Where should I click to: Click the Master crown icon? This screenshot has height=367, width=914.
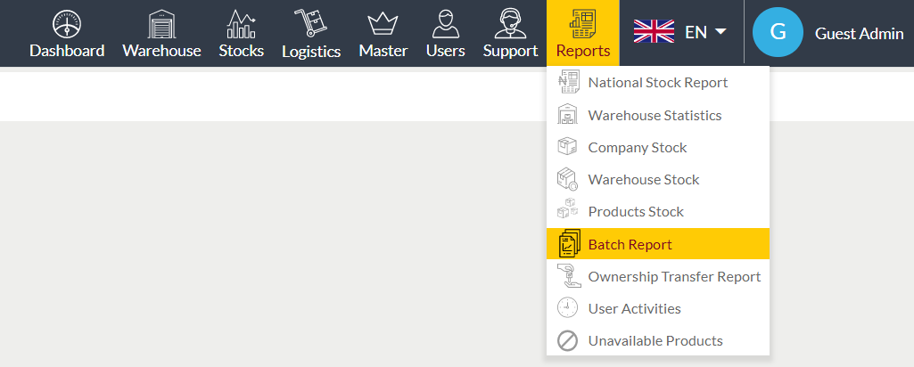click(383, 24)
